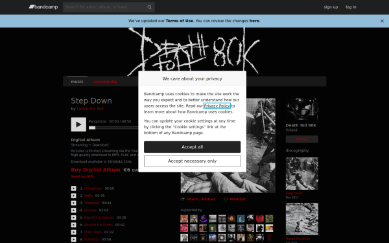The width and height of the screenshot is (389, 243).
Task: Click the band photo thumbnail in sidebar
Action: click(x=302, y=109)
